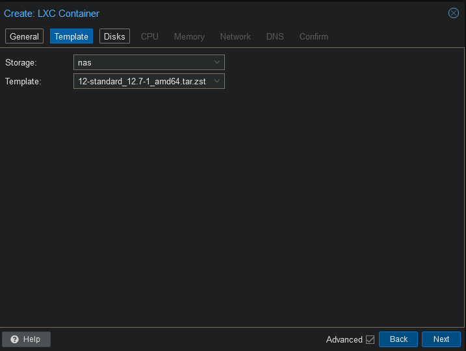Image resolution: width=466 pixels, height=351 pixels.
Task: Click the Help button text
Action: point(32,339)
